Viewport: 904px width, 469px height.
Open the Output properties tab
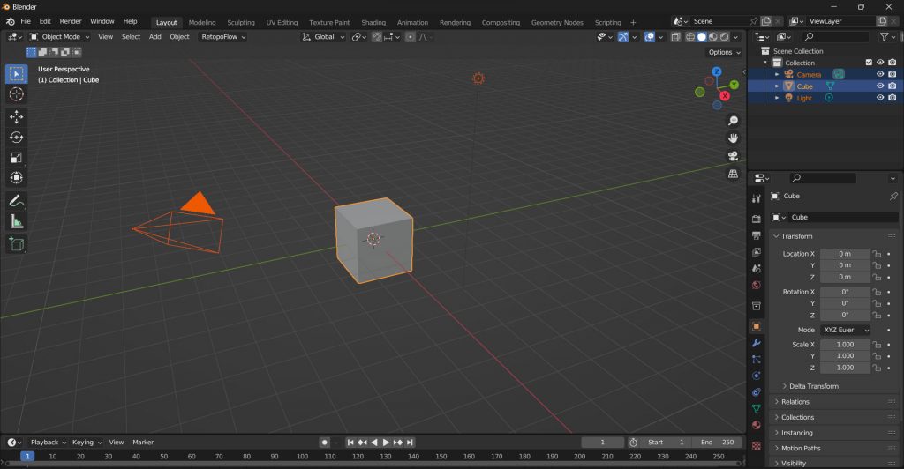click(x=757, y=235)
